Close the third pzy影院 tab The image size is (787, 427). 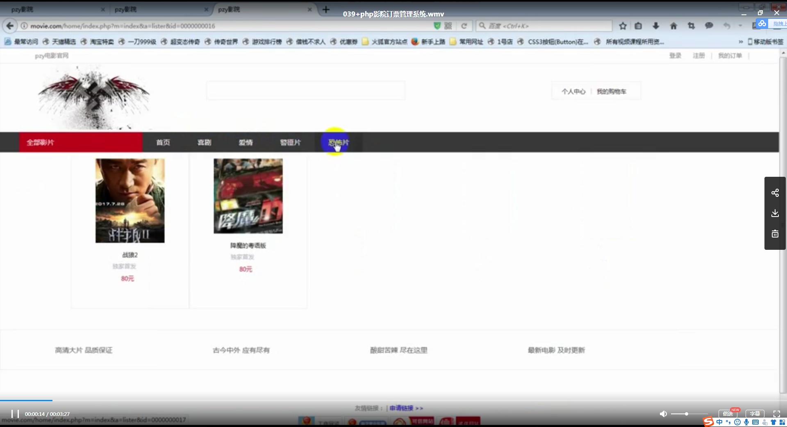pyautogui.click(x=309, y=9)
